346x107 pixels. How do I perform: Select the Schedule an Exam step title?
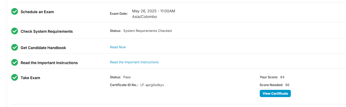point(37,12)
